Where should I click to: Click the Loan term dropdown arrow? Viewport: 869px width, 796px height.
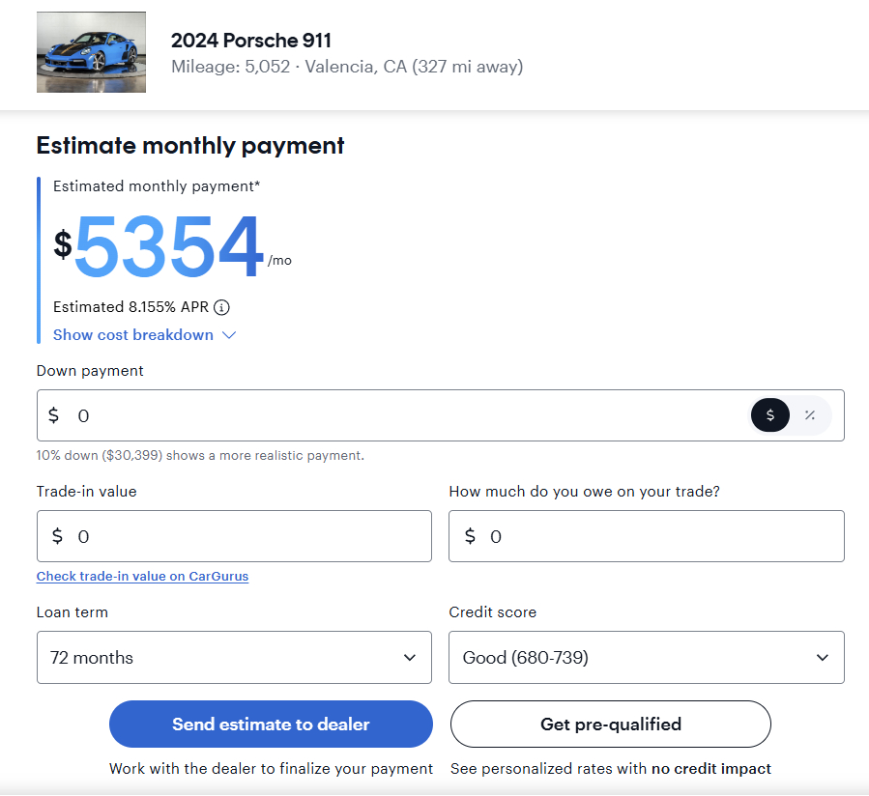[x=409, y=658]
